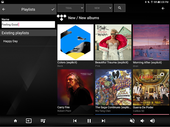170x127 pixels.
Task: Tap the Home icon in the bottom bar
Action: (15, 121)
